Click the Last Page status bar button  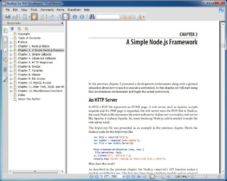pyautogui.click(x=134, y=177)
